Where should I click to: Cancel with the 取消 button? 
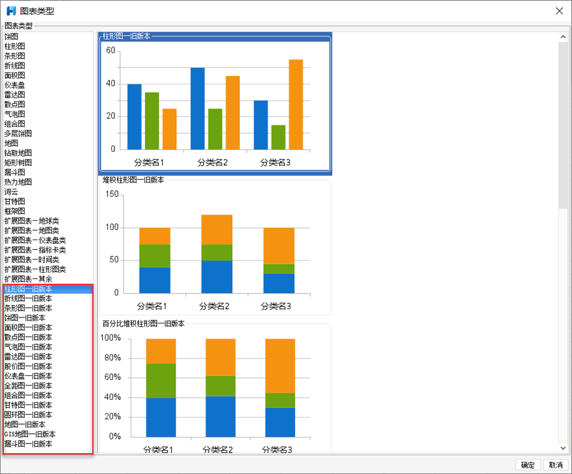pyautogui.click(x=556, y=465)
